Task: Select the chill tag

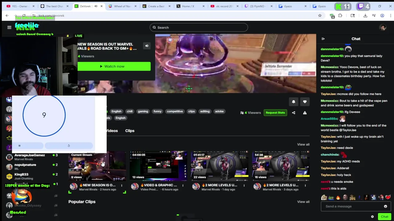Action: [x=130, y=111]
